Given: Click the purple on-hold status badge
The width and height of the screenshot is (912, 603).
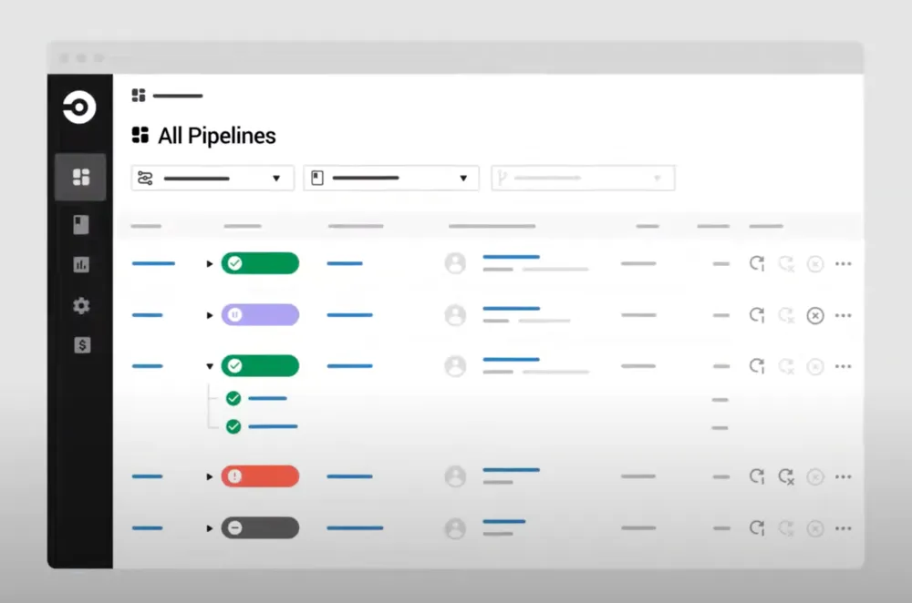Looking at the screenshot, I should point(260,315).
